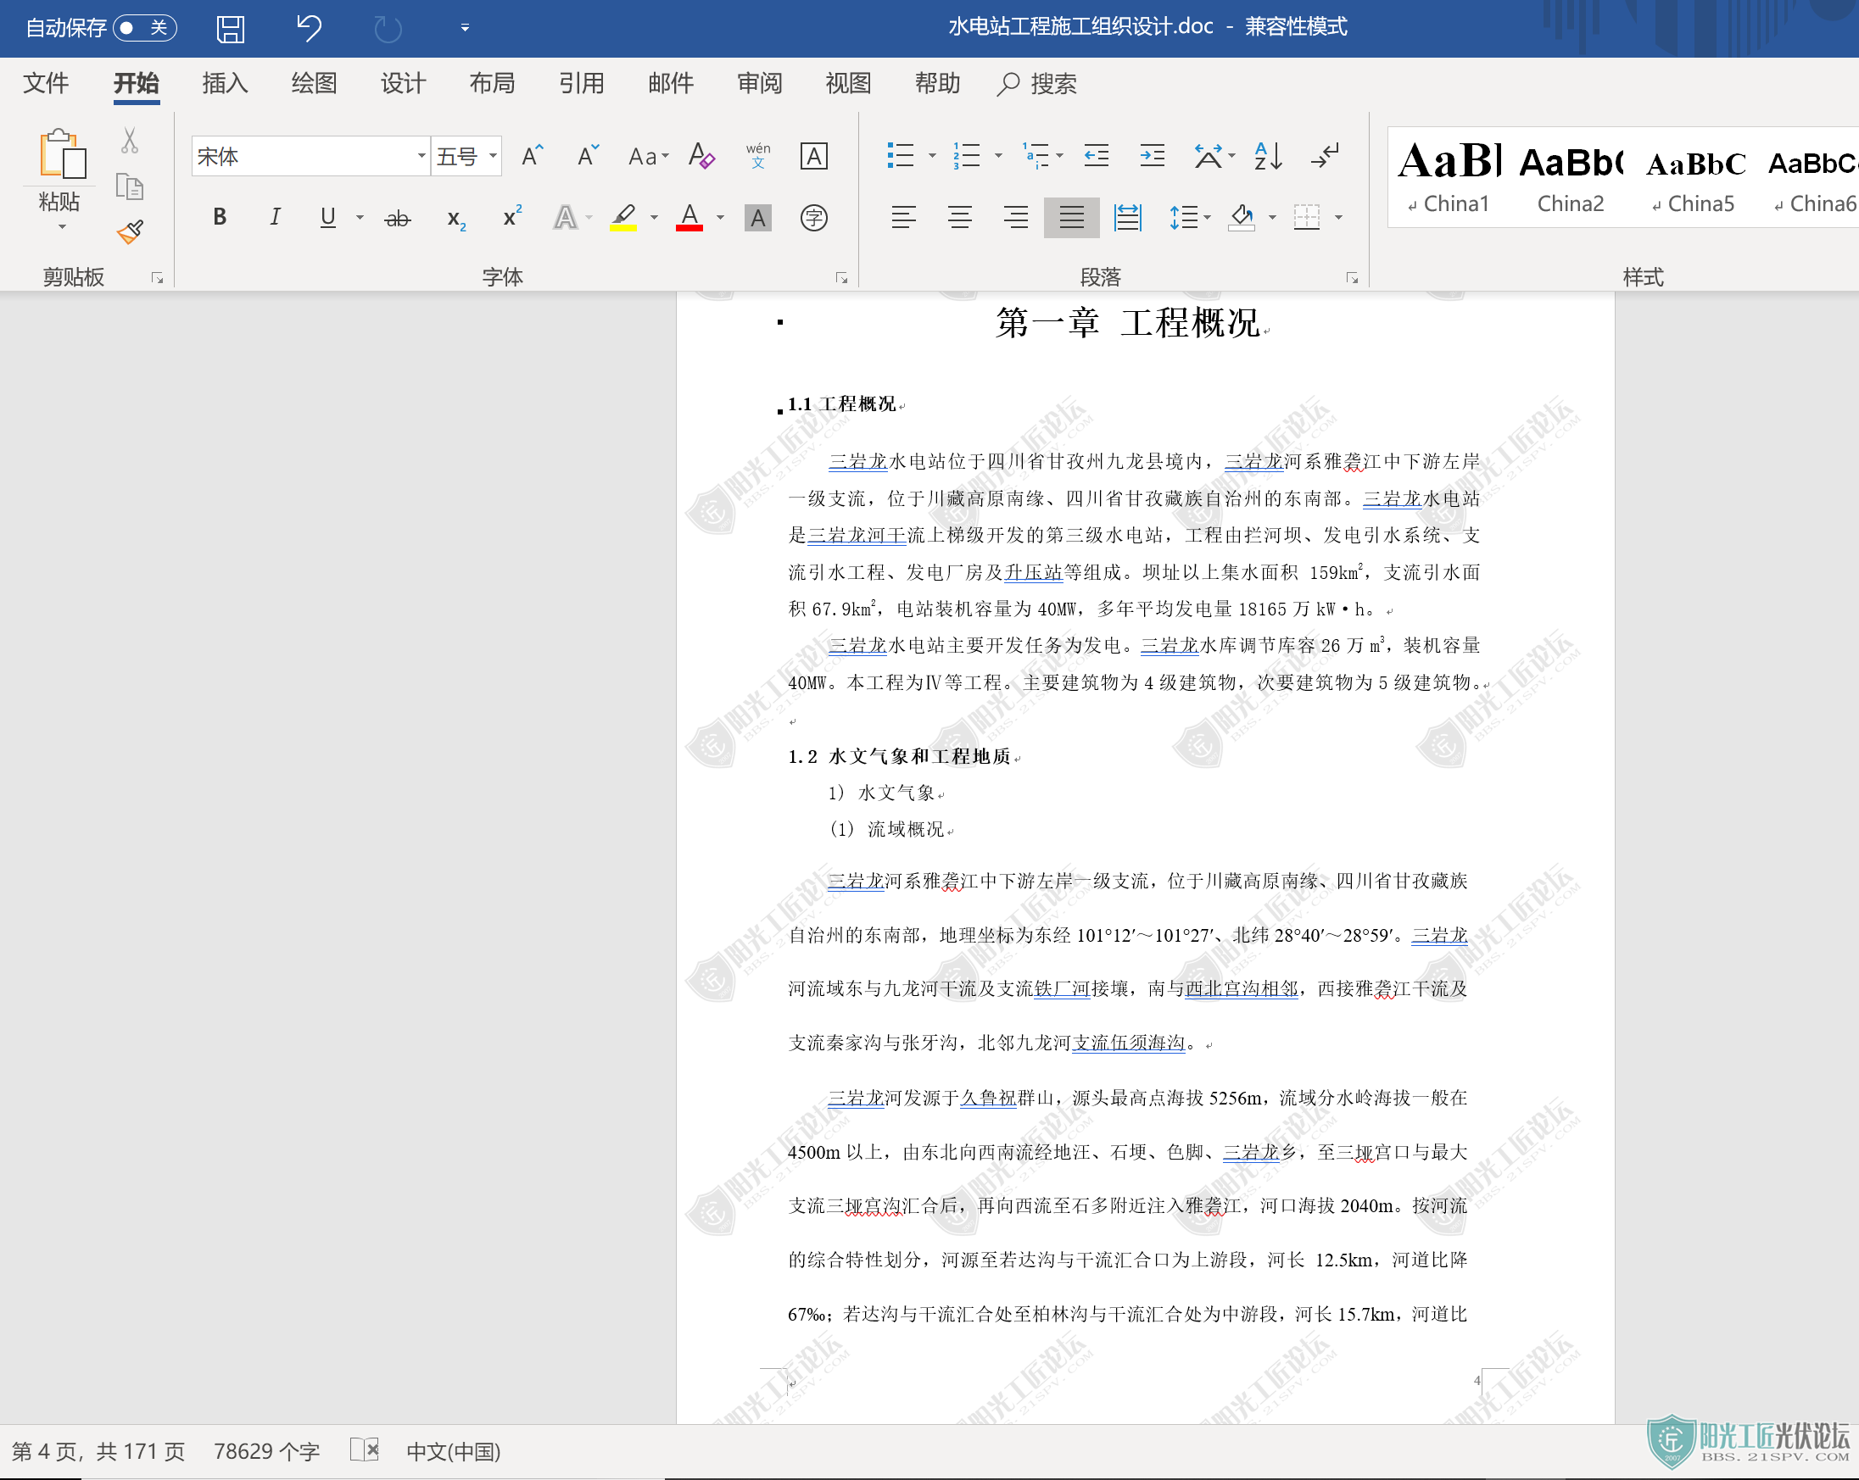Undo the last action
Screen dimensions: 1859x1480
click(x=308, y=29)
